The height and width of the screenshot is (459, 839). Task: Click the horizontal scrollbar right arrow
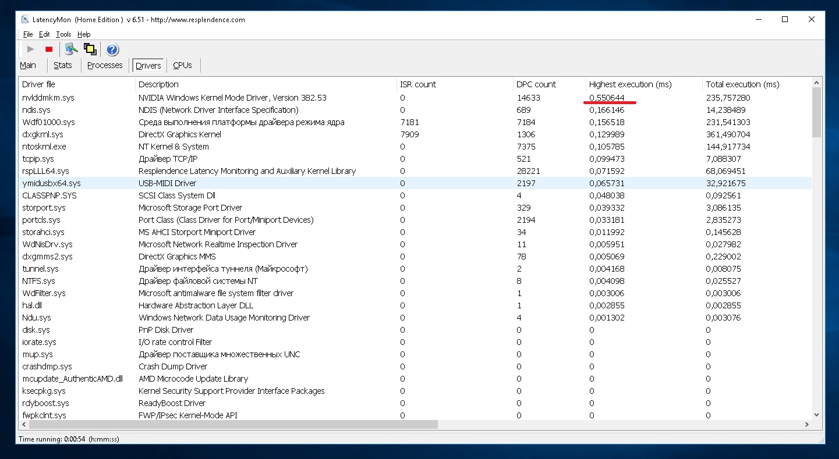tap(807, 425)
